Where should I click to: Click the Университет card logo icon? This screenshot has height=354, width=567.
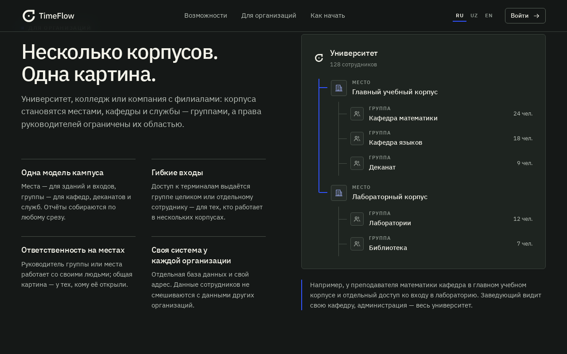[319, 58]
